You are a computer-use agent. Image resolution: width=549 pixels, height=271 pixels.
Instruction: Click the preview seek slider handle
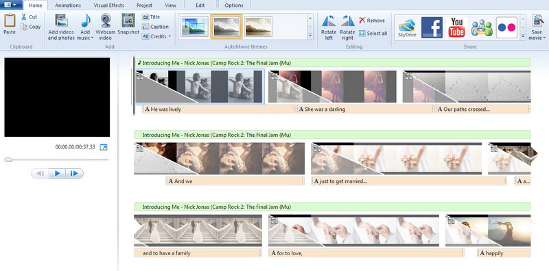[8, 159]
